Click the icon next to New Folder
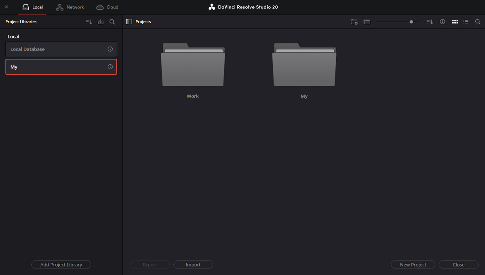The height and width of the screenshot is (275, 485). (367, 22)
